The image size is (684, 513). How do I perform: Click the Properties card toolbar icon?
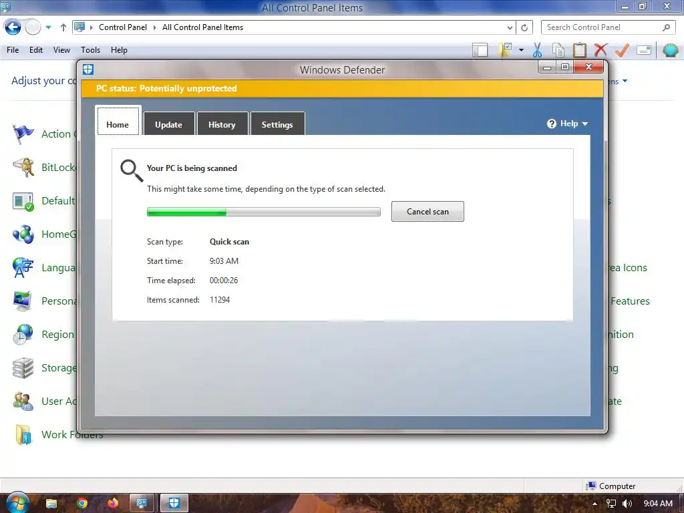tap(644, 50)
